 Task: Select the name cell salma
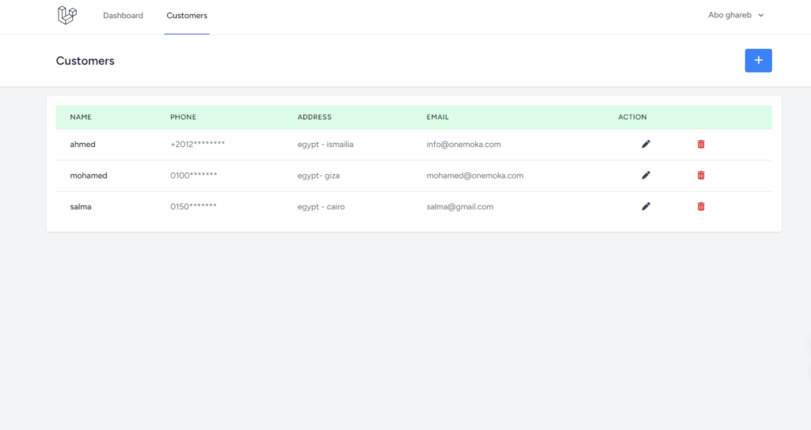click(81, 206)
